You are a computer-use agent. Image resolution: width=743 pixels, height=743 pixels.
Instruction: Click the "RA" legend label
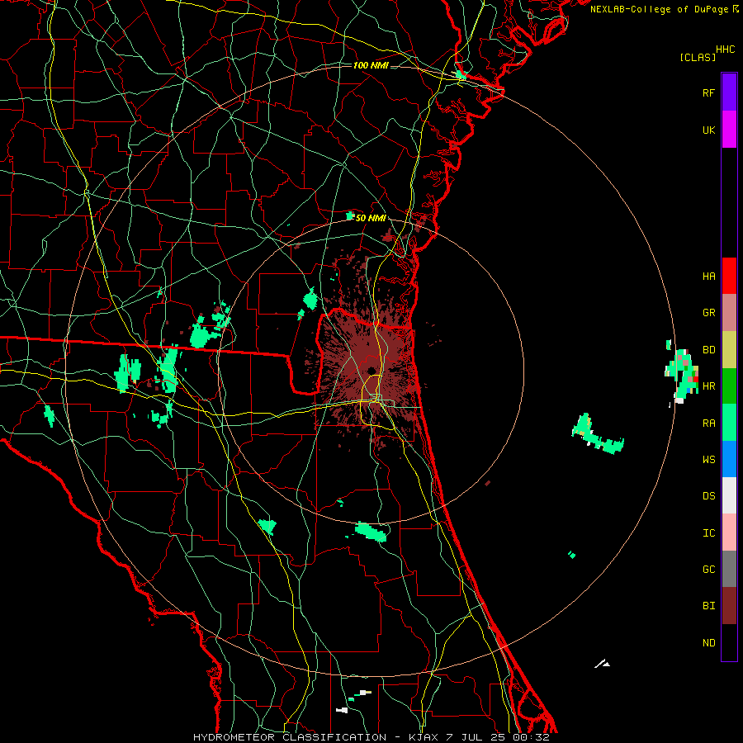(708, 424)
